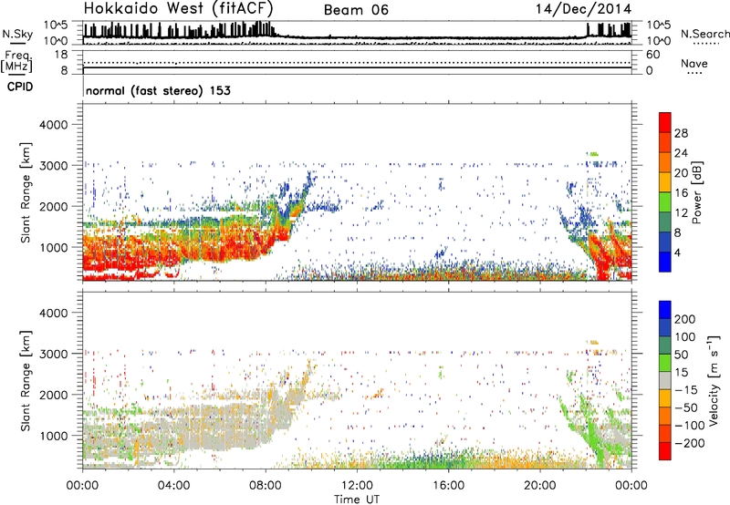Click the "Slant Range [km]" label of power panel
Screen dimensions: 730x505
[x=26, y=192]
